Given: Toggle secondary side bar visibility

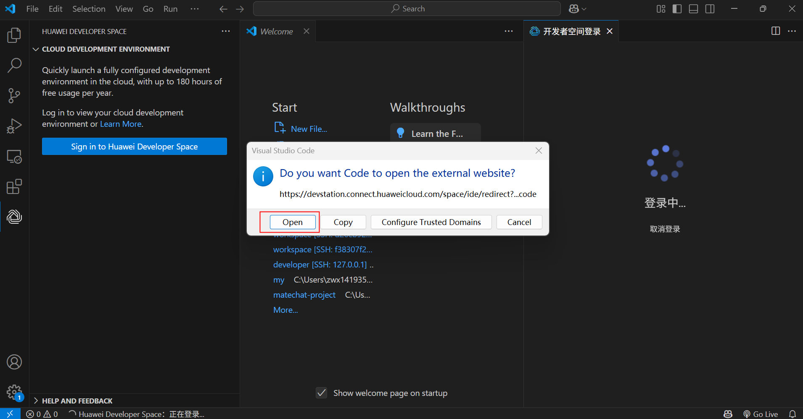Looking at the screenshot, I should coord(710,9).
